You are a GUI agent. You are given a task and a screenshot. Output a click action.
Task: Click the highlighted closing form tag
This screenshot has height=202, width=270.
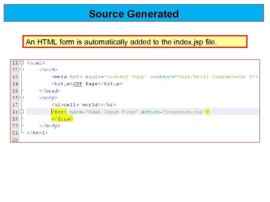(62, 119)
